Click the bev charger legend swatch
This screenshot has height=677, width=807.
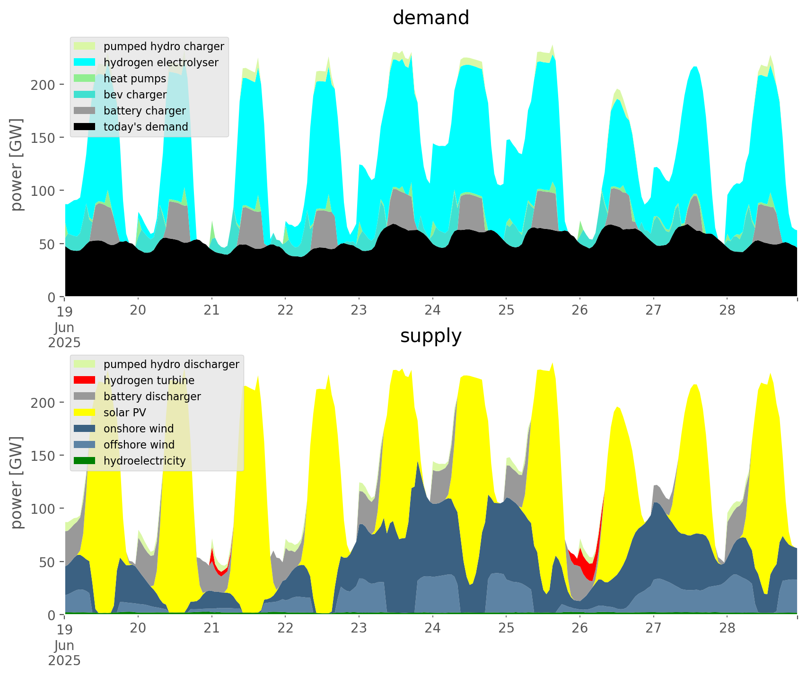point(85,95)
